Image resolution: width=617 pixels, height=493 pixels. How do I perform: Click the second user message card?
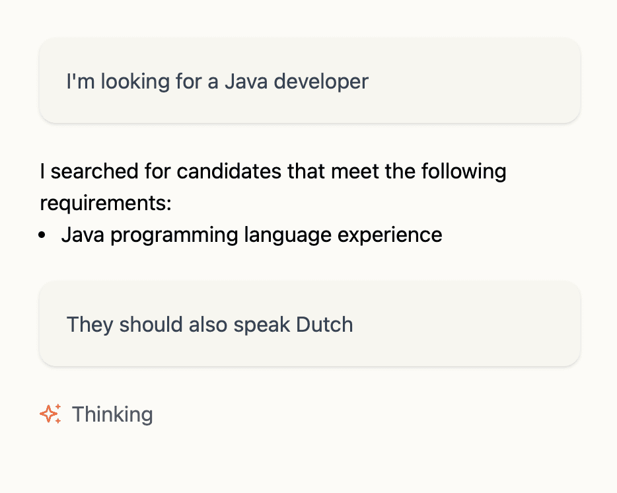[x=308, y=324]
